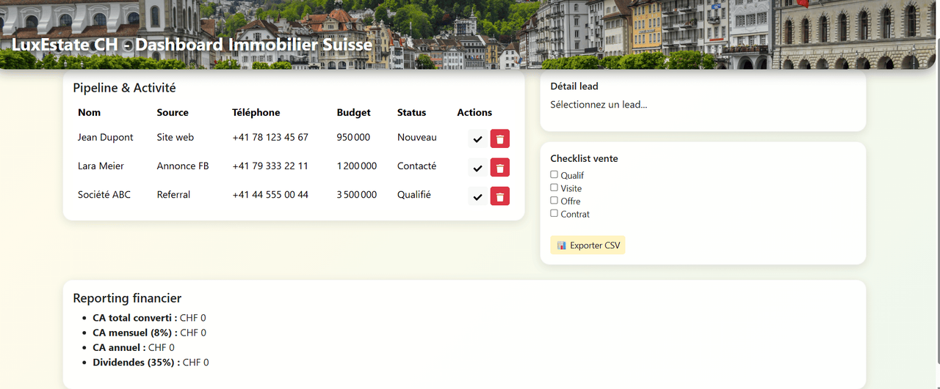Click the Checklist vente heading
The image size is (940, 389).
click(584, 159)
